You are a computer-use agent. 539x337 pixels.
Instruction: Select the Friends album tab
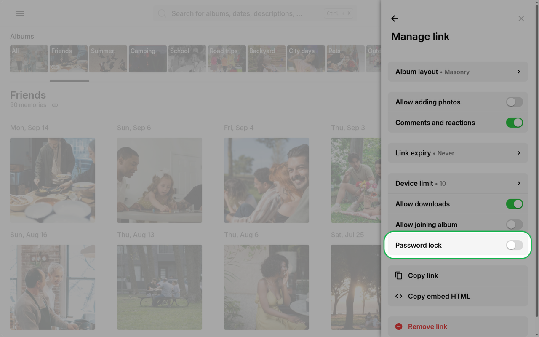(x=69, y=59)
